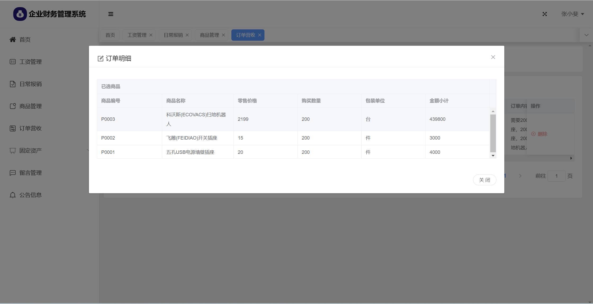The height and width of the screenshot is (304, 593).
Task: Click the salary management sidebar icon
Action: 13,62
